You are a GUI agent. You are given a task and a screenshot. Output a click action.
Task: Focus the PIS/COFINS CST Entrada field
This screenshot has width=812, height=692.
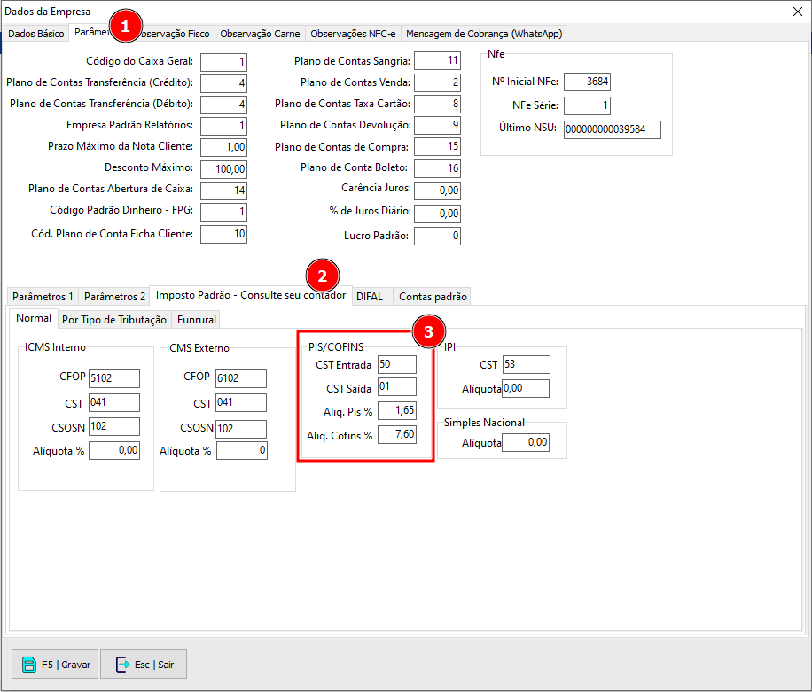(396, 364)
